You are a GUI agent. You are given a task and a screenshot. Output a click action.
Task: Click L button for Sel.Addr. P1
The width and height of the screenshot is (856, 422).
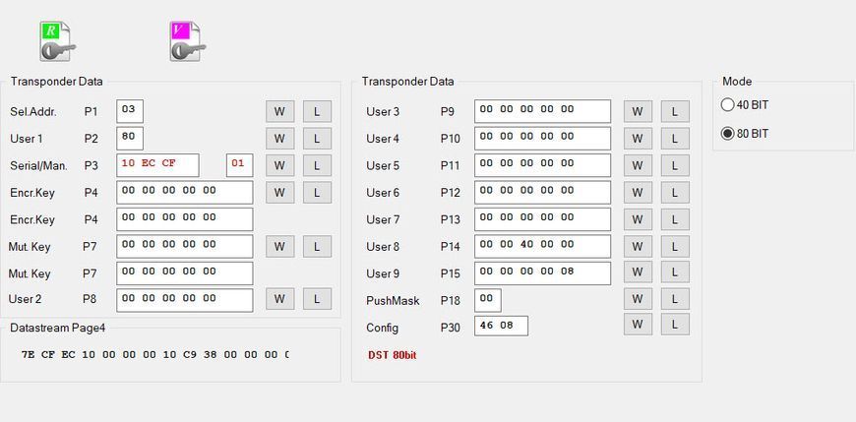317,111
